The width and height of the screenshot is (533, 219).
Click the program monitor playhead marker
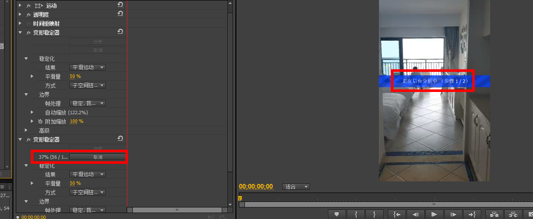click(x=240, y=198)
